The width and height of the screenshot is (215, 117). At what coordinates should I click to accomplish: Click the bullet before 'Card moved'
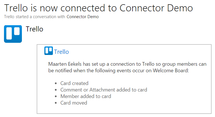tap(56, 103)
